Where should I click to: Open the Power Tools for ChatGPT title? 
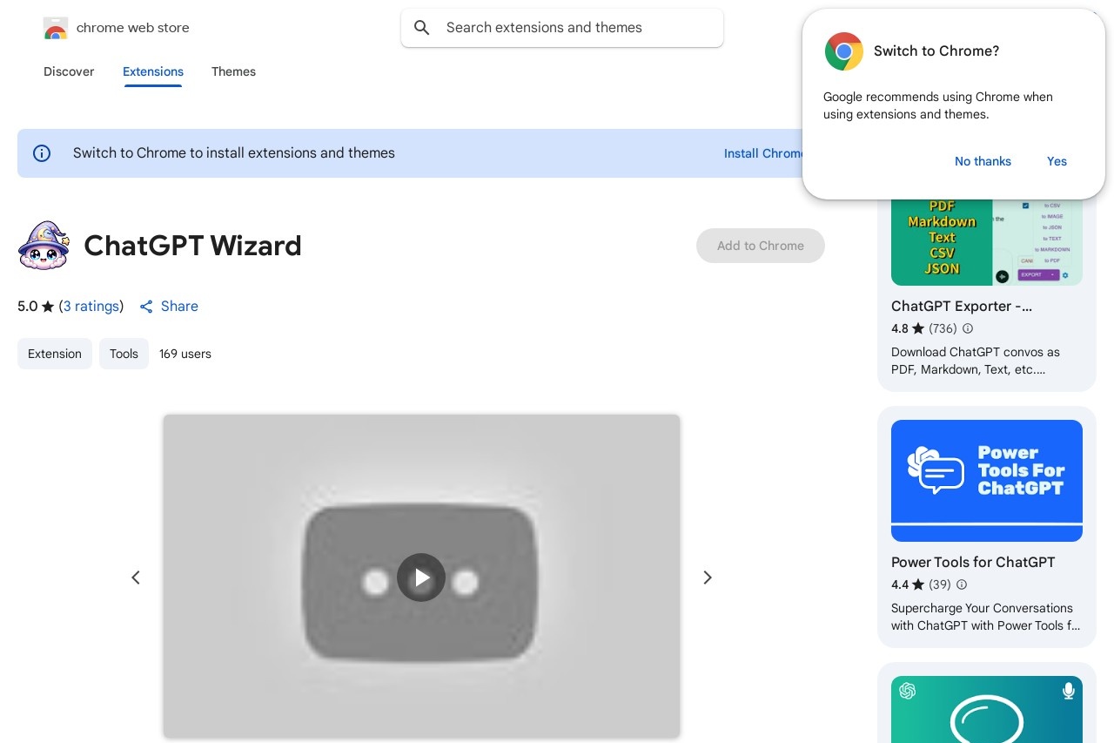click(x=973, y=563)
